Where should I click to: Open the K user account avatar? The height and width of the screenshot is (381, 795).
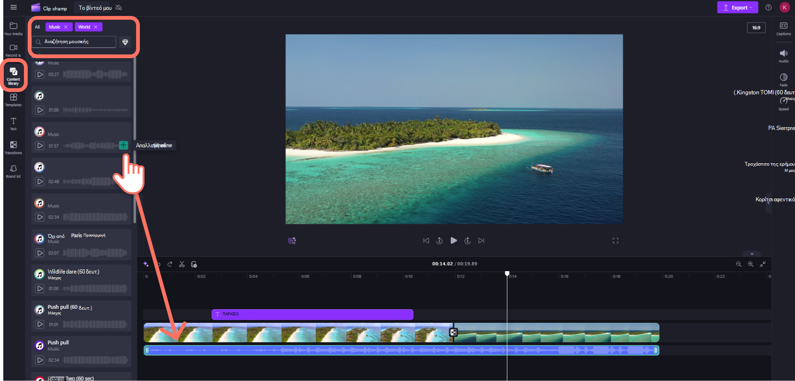coord(785,8)
